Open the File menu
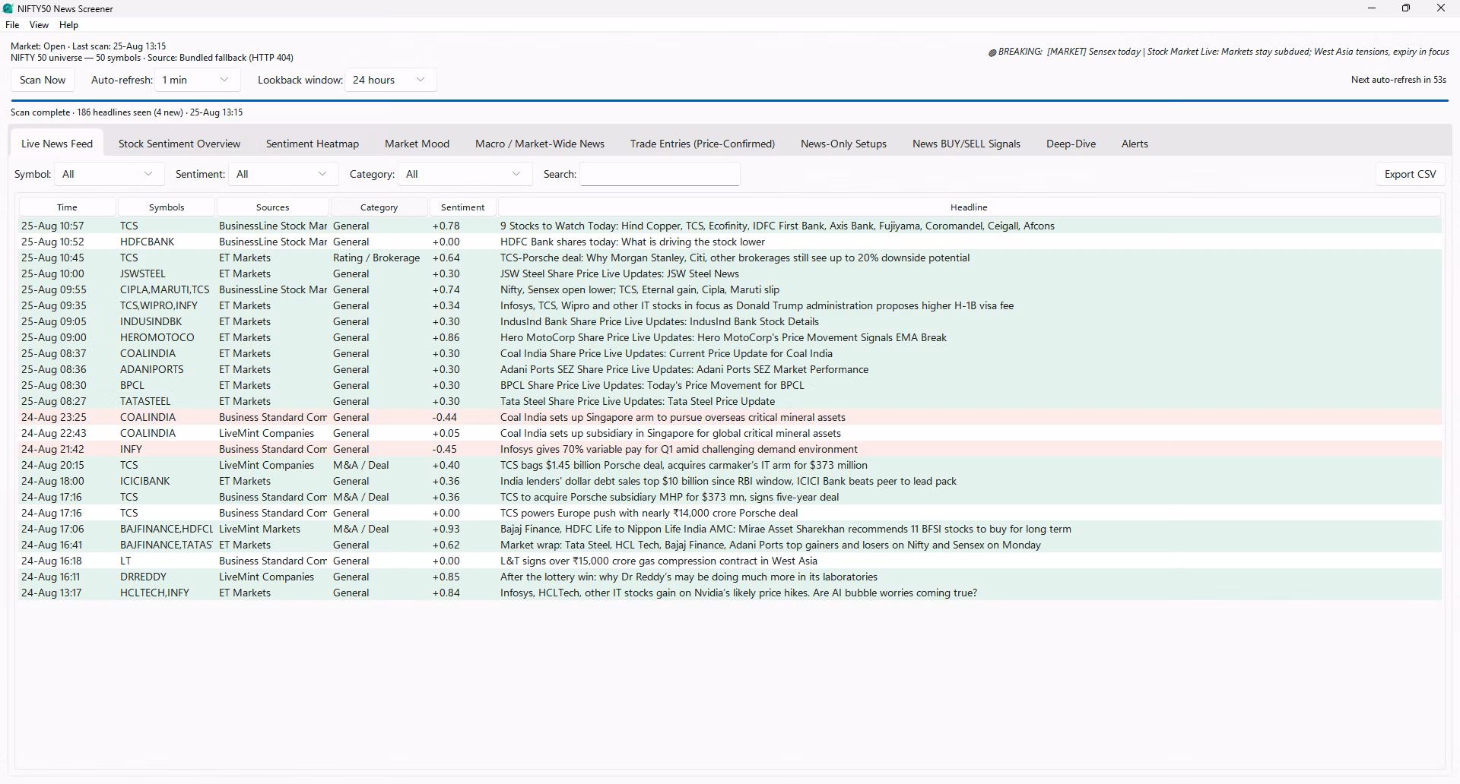The height and width of the screenshot is (784, 1460). tap(12, 25)
